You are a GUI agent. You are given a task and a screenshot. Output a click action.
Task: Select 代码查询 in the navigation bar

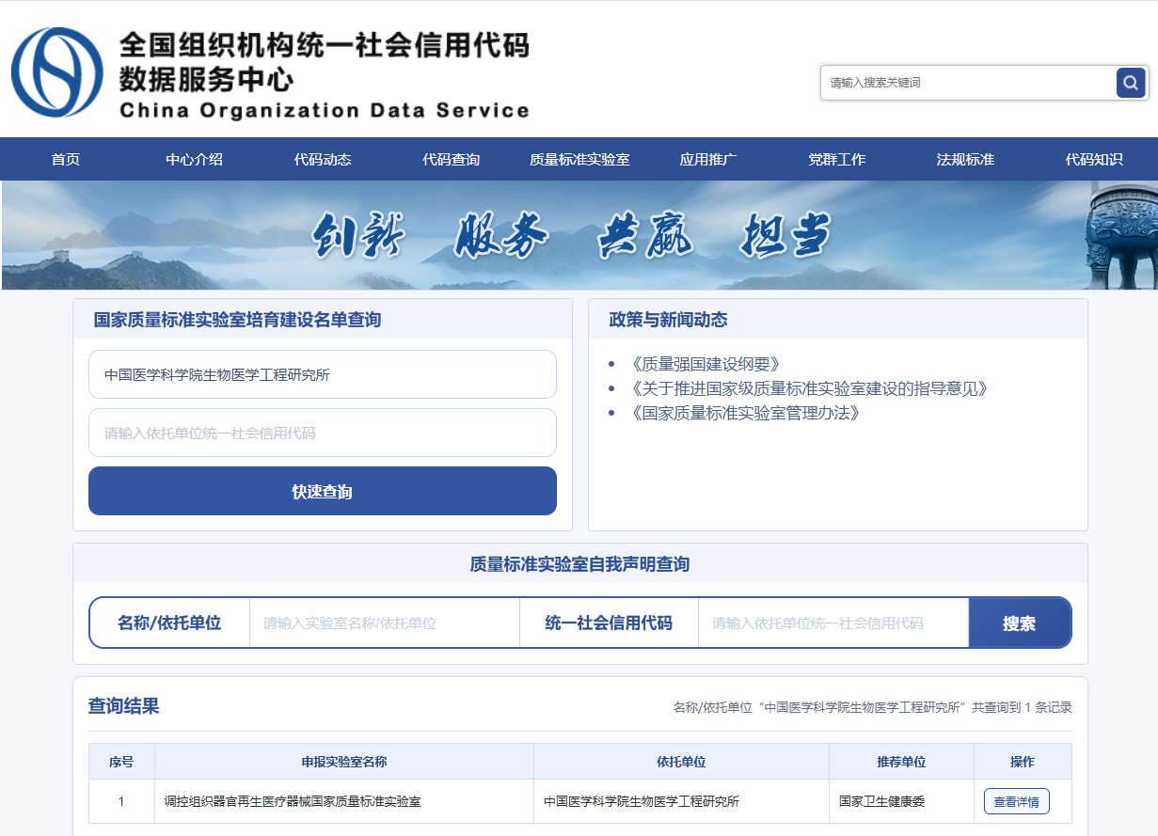coord(451,159)
